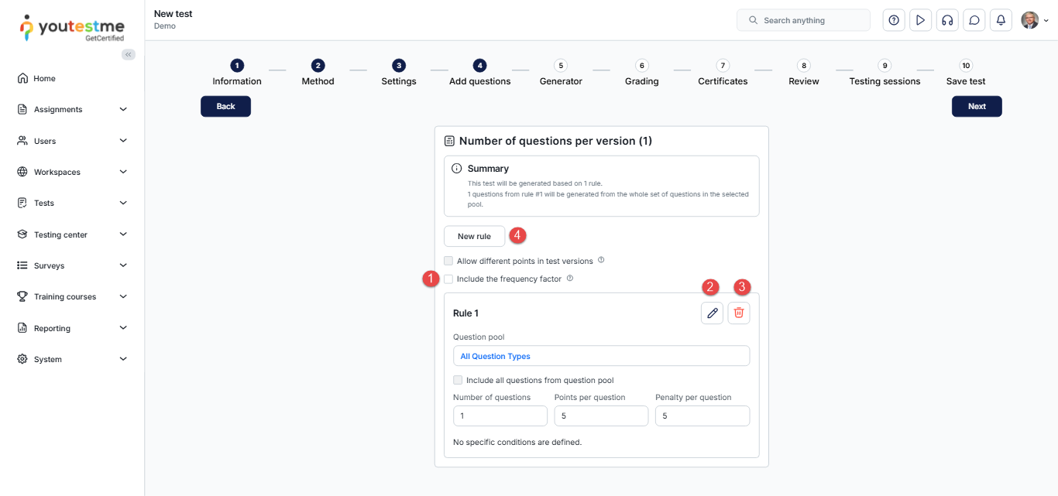The image size is (1058, 496).
Task: Click the New rule button
Action: pyautogui.click(x=474, y=236)
